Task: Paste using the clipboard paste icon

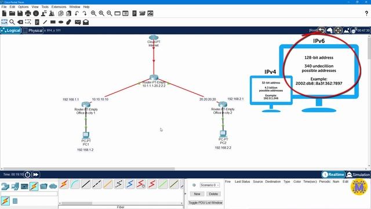Action: point(68,13)
